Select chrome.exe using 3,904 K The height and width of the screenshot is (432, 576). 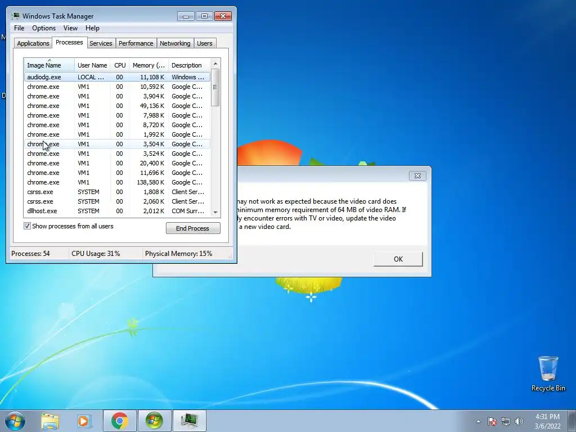(117, 96)
